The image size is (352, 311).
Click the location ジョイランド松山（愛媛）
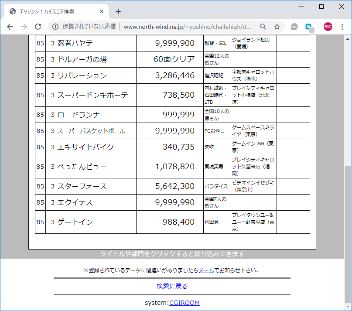click(x=251, y=43)
